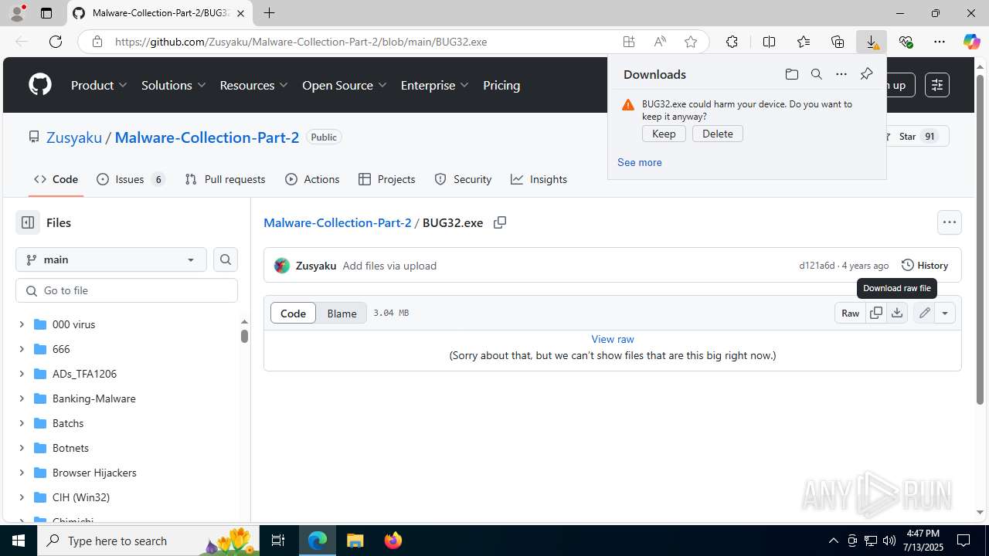Launch Firefox from taskbar
This screenshot has width=989, height=556.
point(393,541)
